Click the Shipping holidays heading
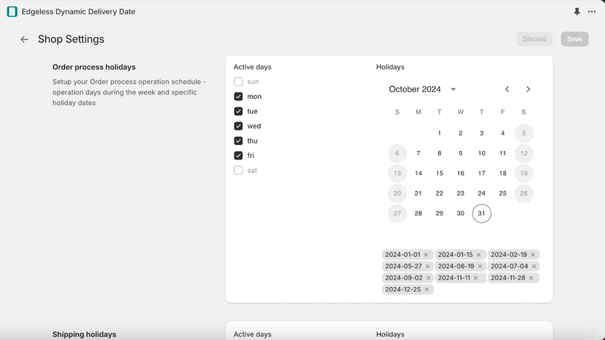Image resolution: width=605 pixels, height=340 pixels. (84, 334)
